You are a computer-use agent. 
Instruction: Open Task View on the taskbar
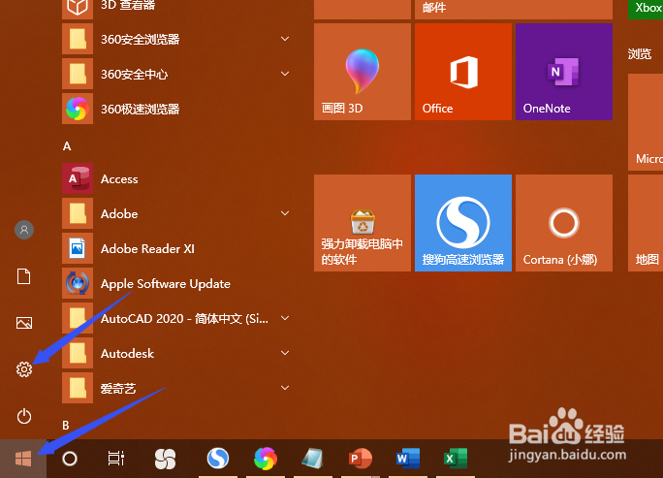116,459
